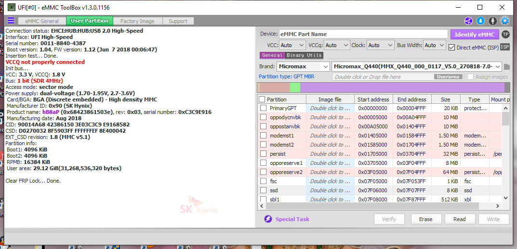Screen dimensions: 517x249
Task: Open the Support tab
Action: [178, 21]
